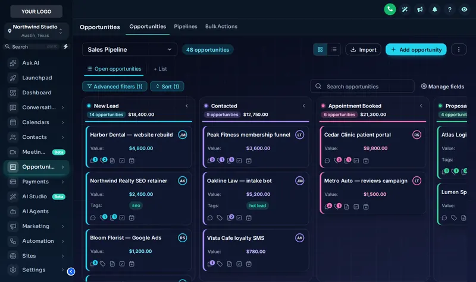Click the green phone dialer icon
This screenshot has height=282, width=476.
390,9
